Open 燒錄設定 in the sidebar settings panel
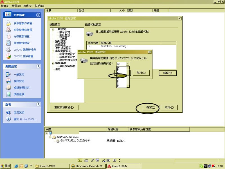The width and height of the screenshot is (225, 169). 19,81
